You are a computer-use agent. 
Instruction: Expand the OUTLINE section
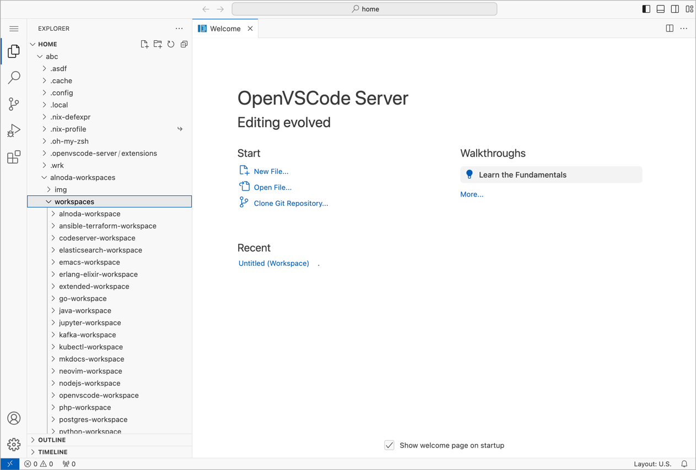[110, 440]
